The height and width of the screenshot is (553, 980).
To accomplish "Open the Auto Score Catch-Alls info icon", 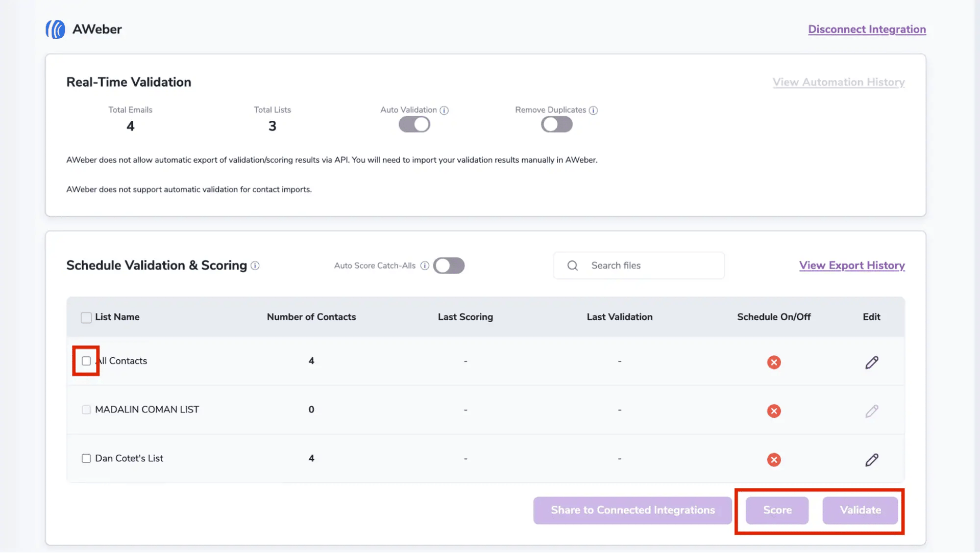I will point(425,265).
